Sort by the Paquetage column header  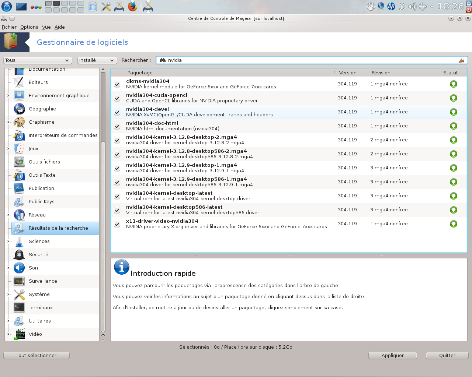click(x=229, y=73)
